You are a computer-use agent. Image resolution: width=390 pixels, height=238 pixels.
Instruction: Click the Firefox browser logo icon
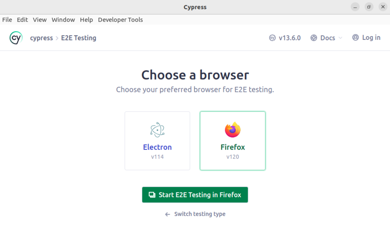click(x=233, y=130)
